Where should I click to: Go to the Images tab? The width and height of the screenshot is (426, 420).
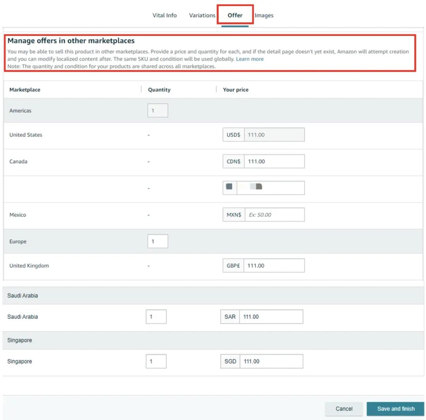(x=264, y=15)
